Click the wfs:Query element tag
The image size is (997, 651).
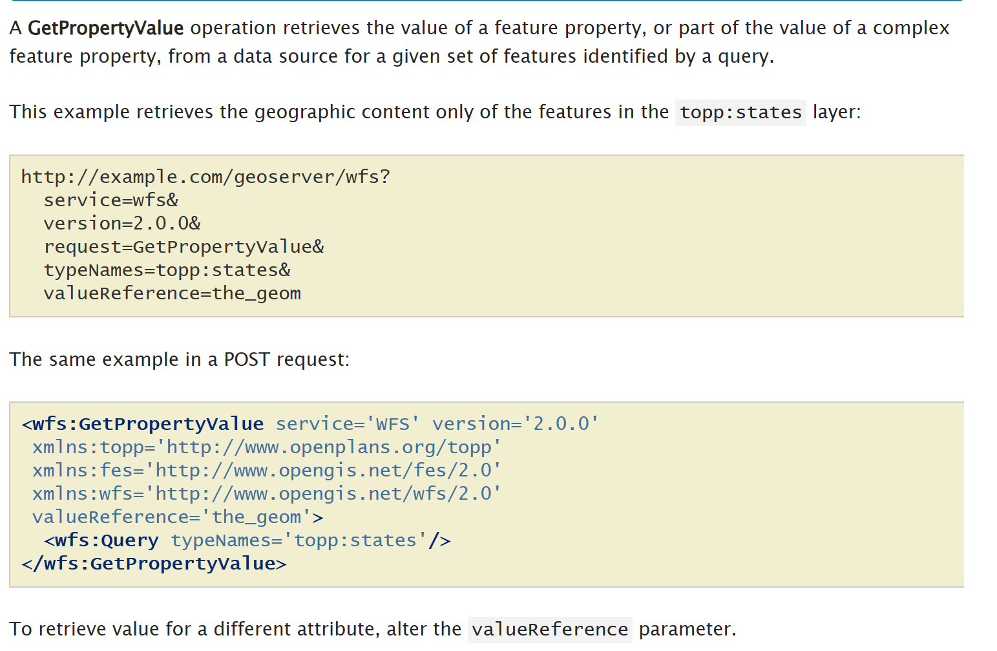101,540
